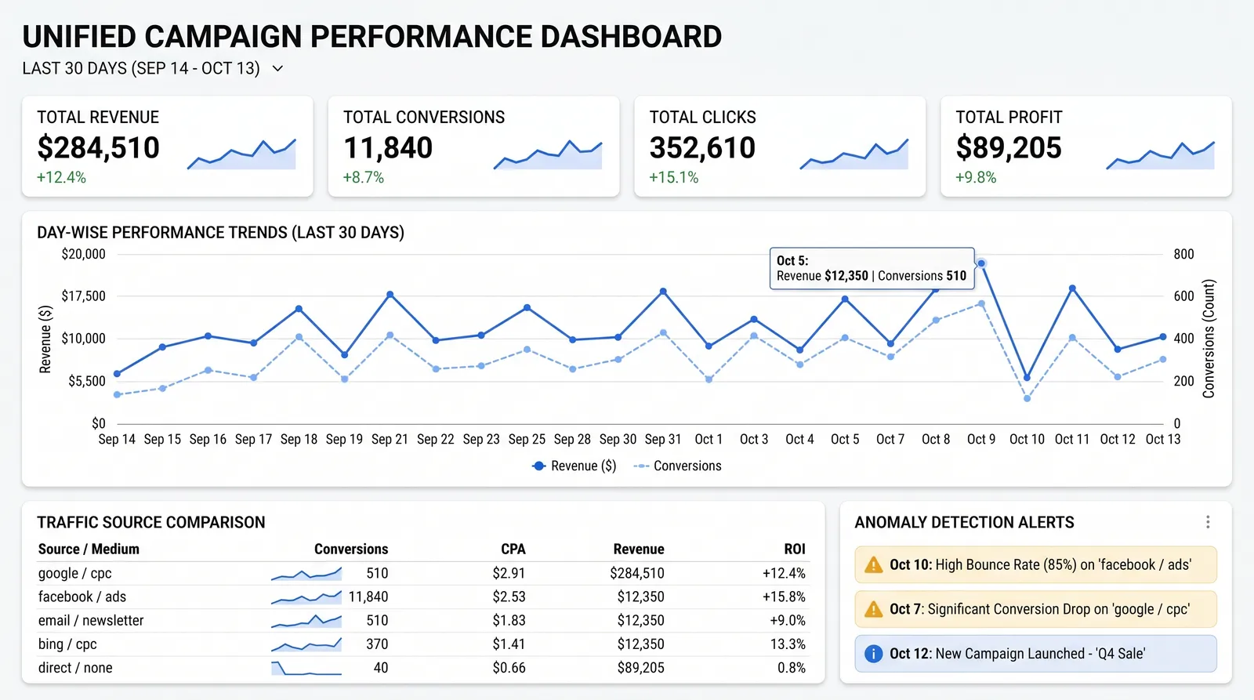Select the 352,610 Total Clicks value
The width and height of the screenshot is (1254, 700).
(702, 147)
